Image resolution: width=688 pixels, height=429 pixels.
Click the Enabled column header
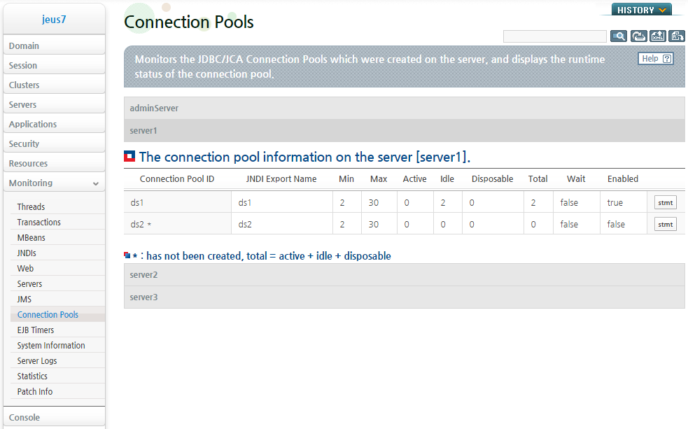(x=623, y=179)
